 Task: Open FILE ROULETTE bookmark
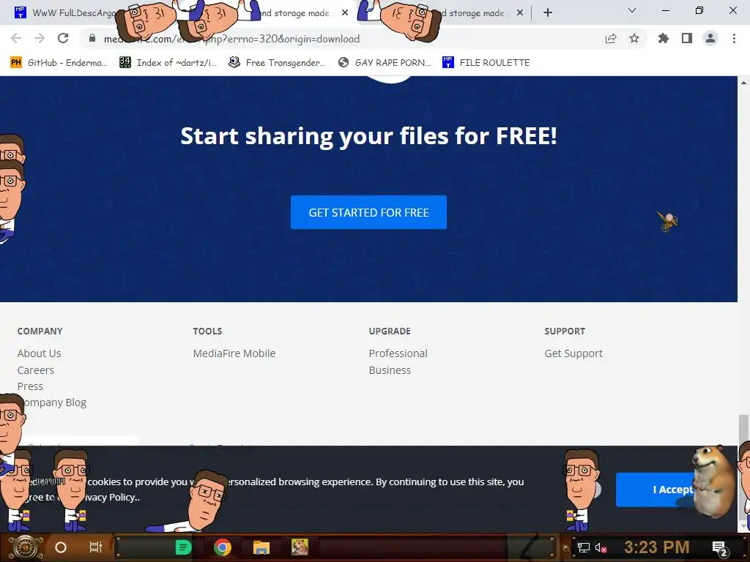[x=486, y=63]
